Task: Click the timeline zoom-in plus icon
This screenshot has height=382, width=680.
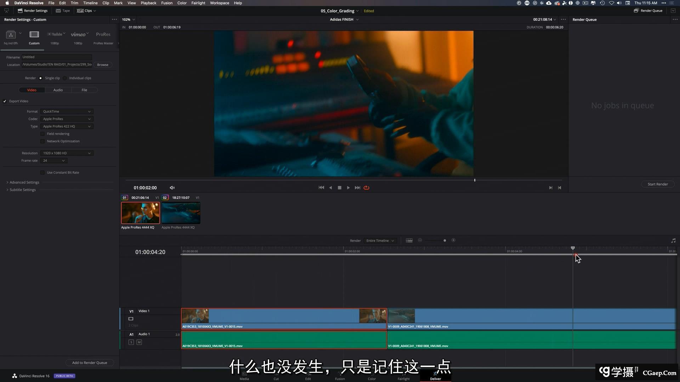Action: click(x=453, y=241)
